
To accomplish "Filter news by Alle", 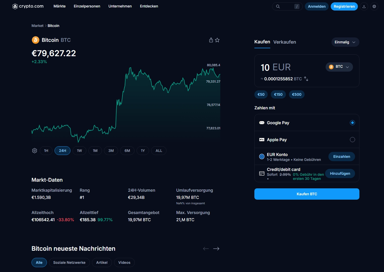I will tap(39, 263).
